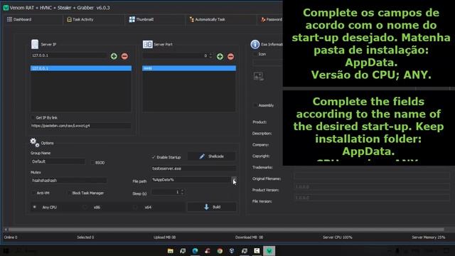Open the Task Activity tab
This screenshot has width=455, height=256.
click(x=80, y=19)
